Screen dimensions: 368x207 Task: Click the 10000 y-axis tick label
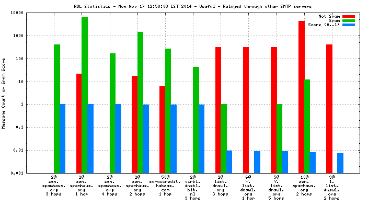[17, 13]
